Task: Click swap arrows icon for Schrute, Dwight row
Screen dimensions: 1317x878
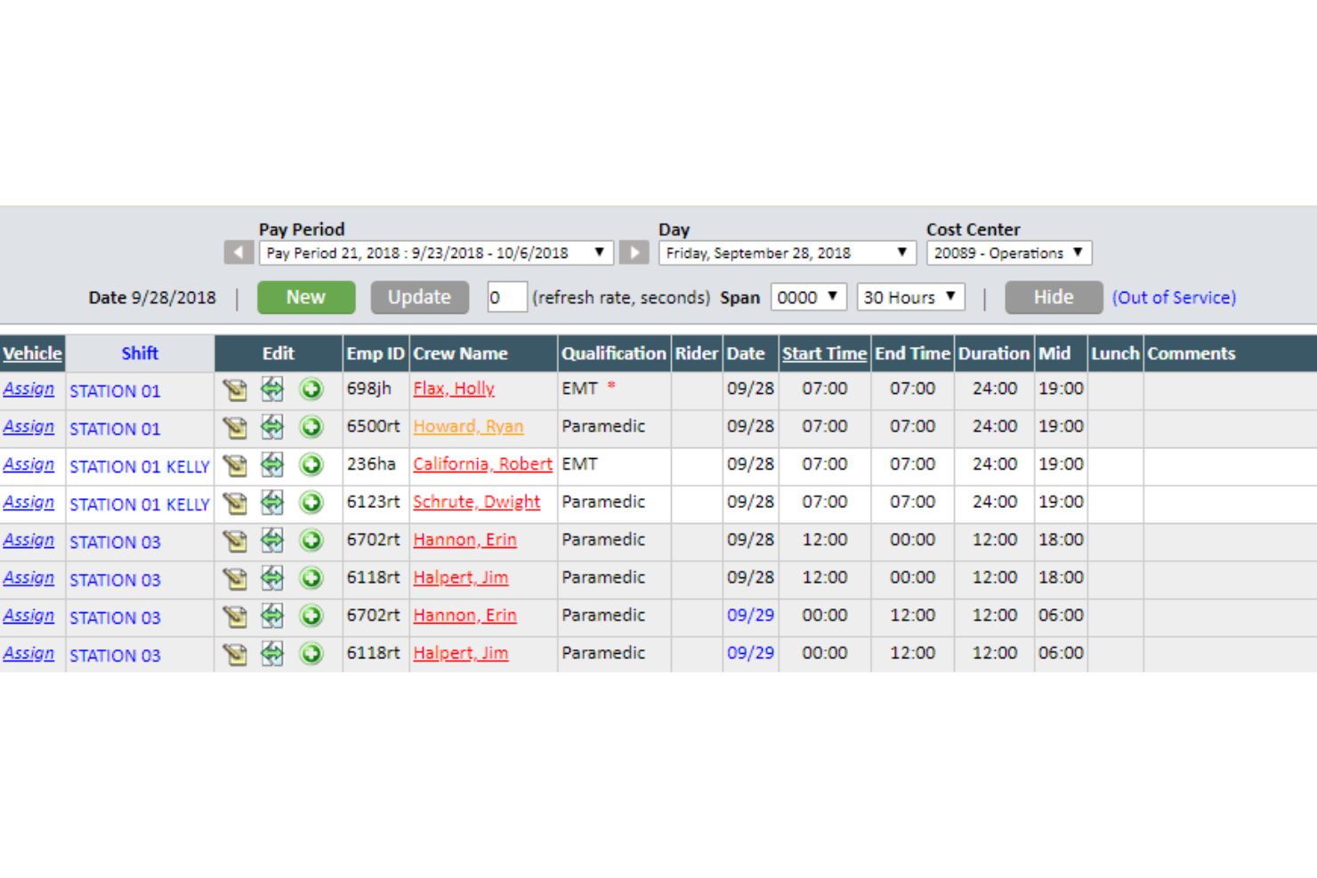Action: pyautogui.click(x=272, y=503)
